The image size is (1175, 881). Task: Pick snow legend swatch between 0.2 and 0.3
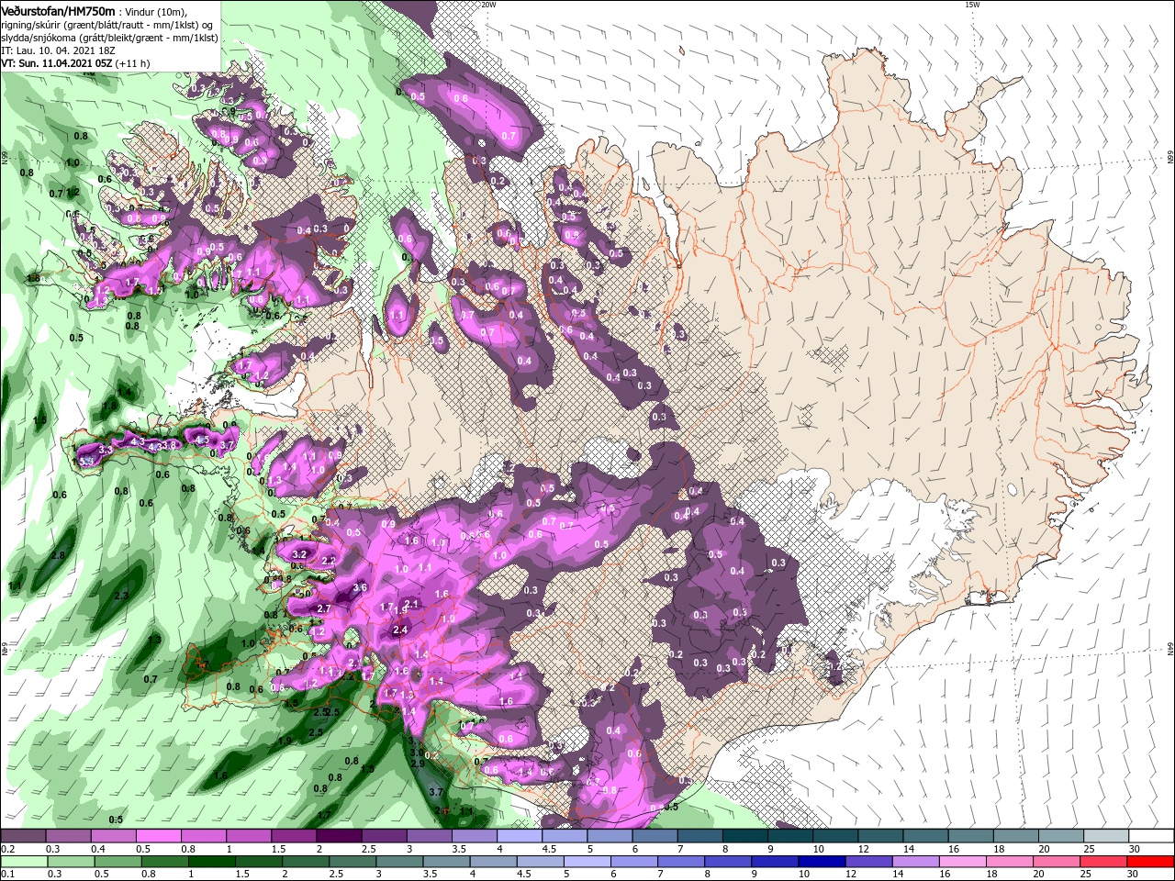pos(23,835)
